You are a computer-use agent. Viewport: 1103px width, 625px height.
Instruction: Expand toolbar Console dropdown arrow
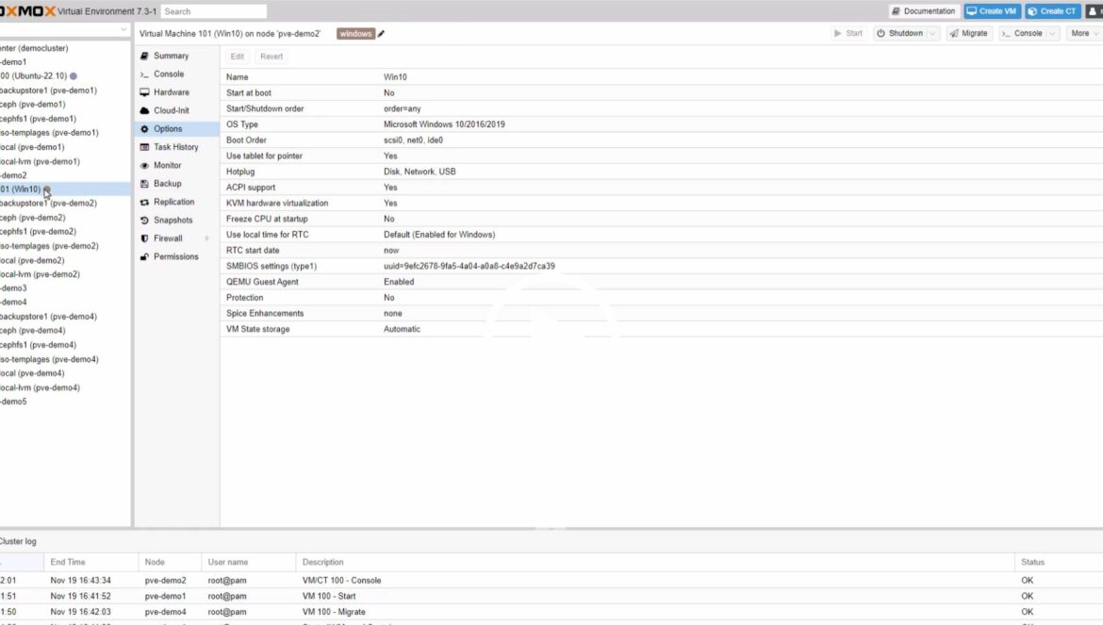coord(1052,33)
